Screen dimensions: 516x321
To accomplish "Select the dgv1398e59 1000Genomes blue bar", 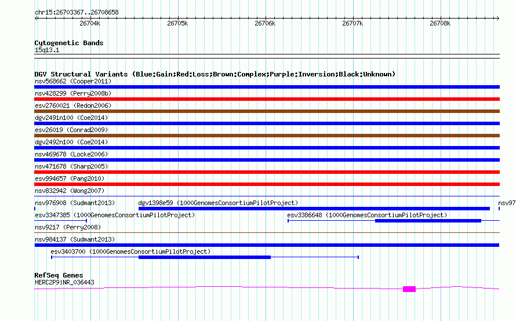I will pyautogui.click(x=314, y=209).
